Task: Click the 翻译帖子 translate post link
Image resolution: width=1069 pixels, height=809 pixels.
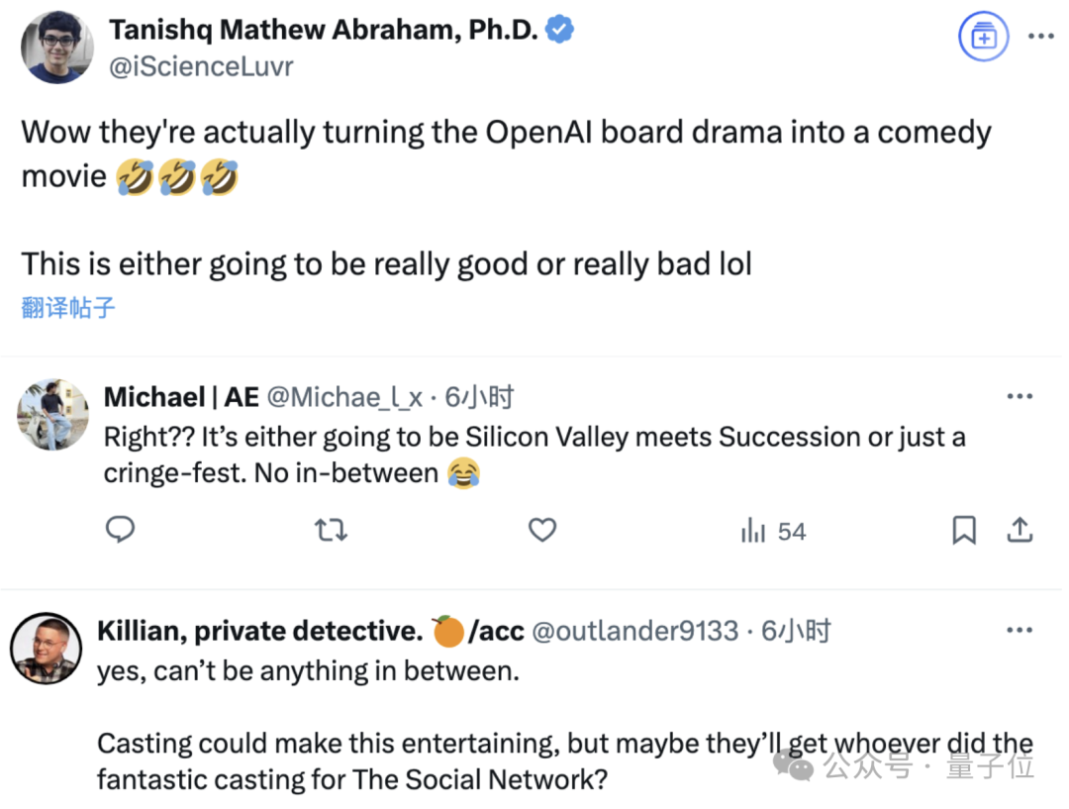Action: [x=68, y=307]
